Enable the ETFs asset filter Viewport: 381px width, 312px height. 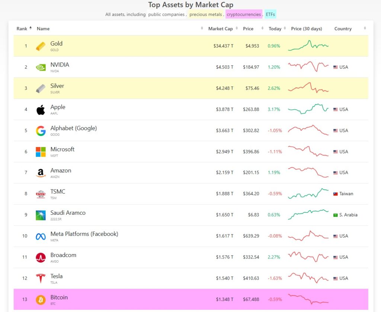point(270,14)
